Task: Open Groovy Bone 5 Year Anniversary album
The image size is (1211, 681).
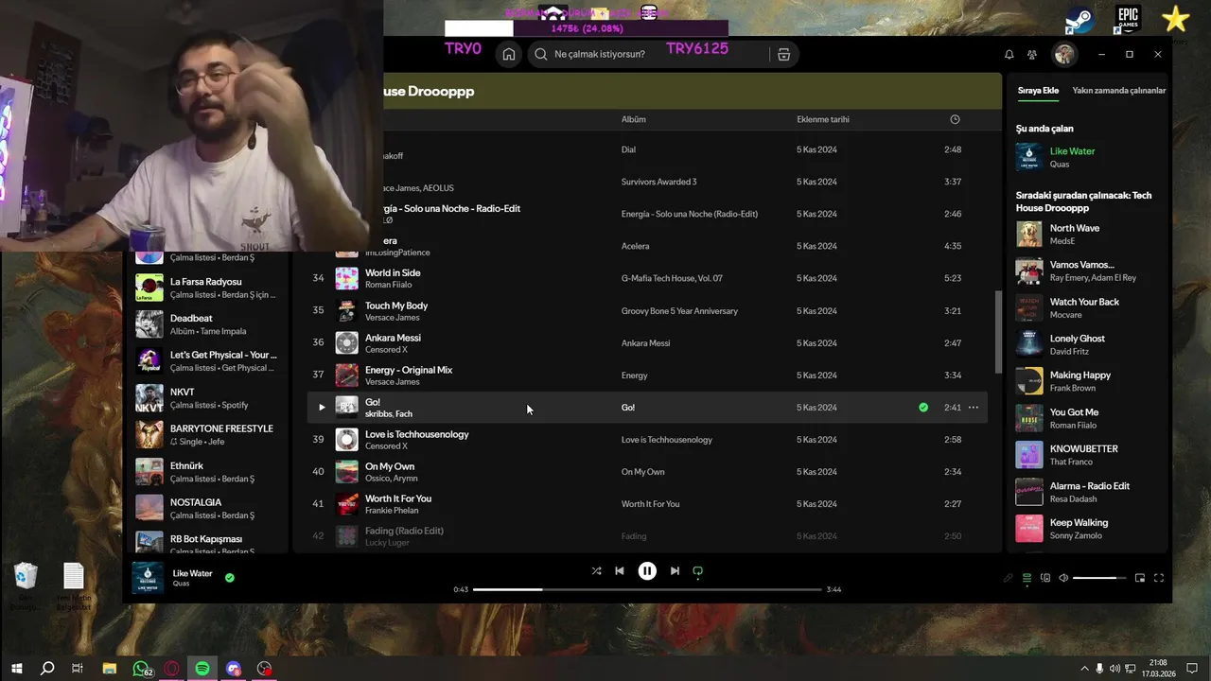Action: coord(679,310)
